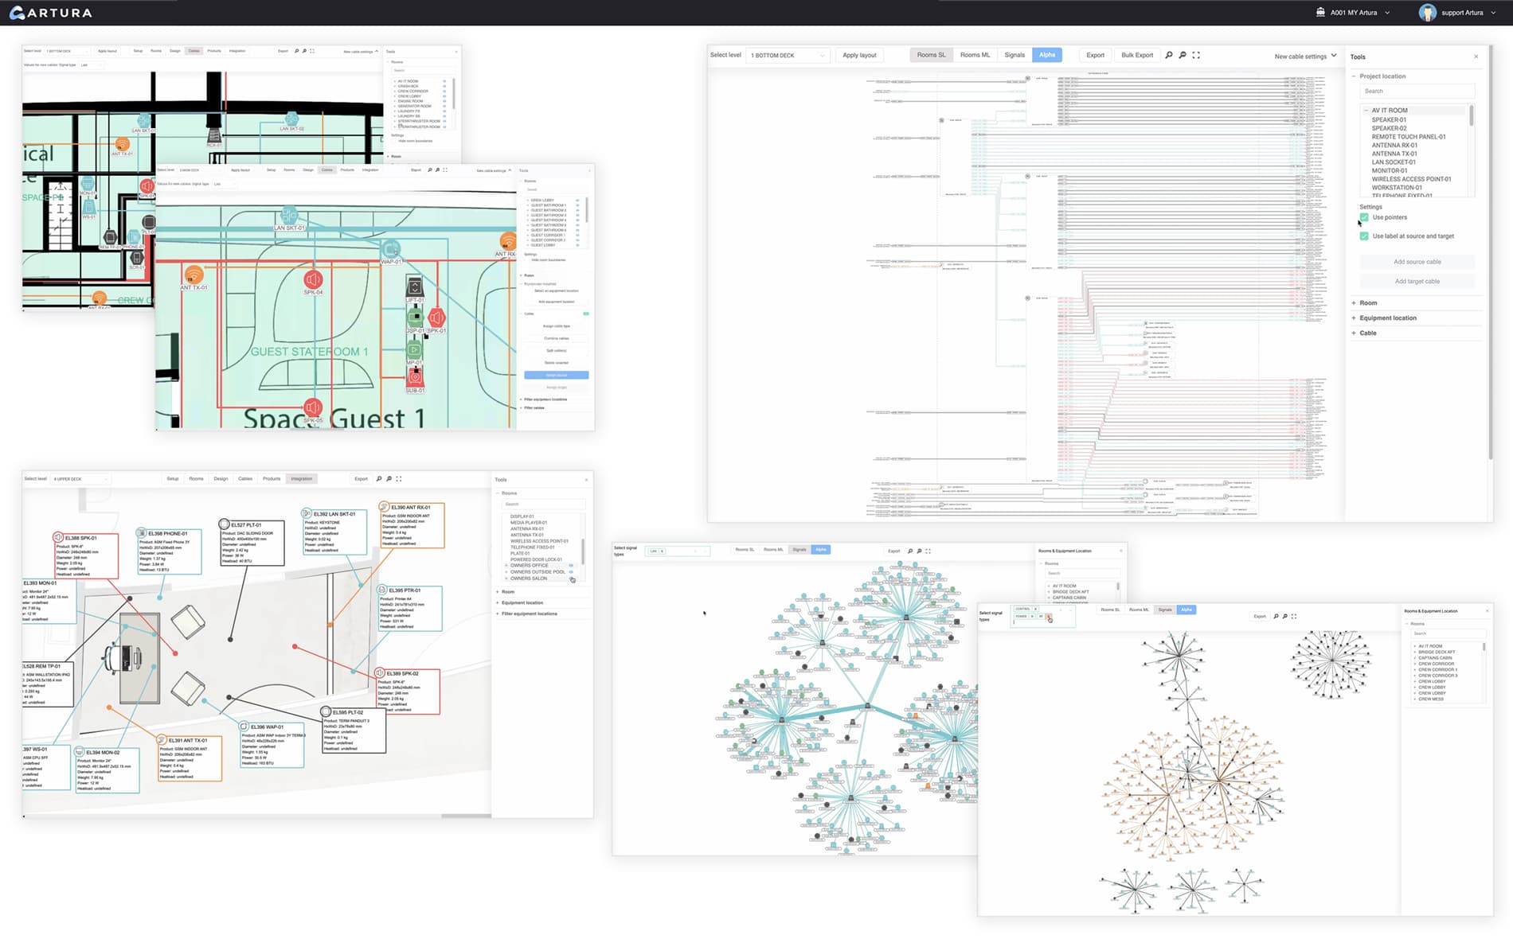Screen dimensions: 1513x939
Task: Select the LAN SKT-01 socket icon
Action: click(289, 216)
